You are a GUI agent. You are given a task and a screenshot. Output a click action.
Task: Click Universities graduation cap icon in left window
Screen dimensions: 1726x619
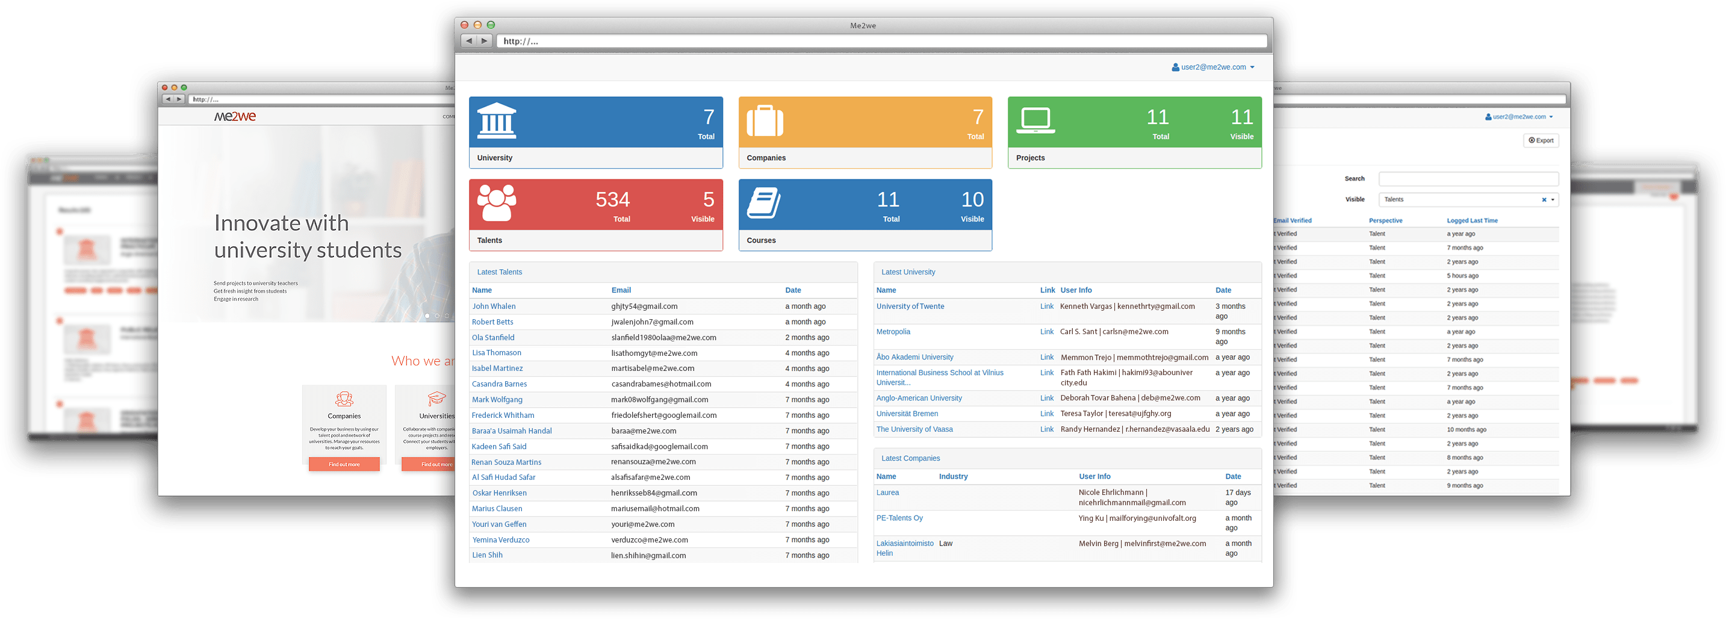(x=437, y=399)
